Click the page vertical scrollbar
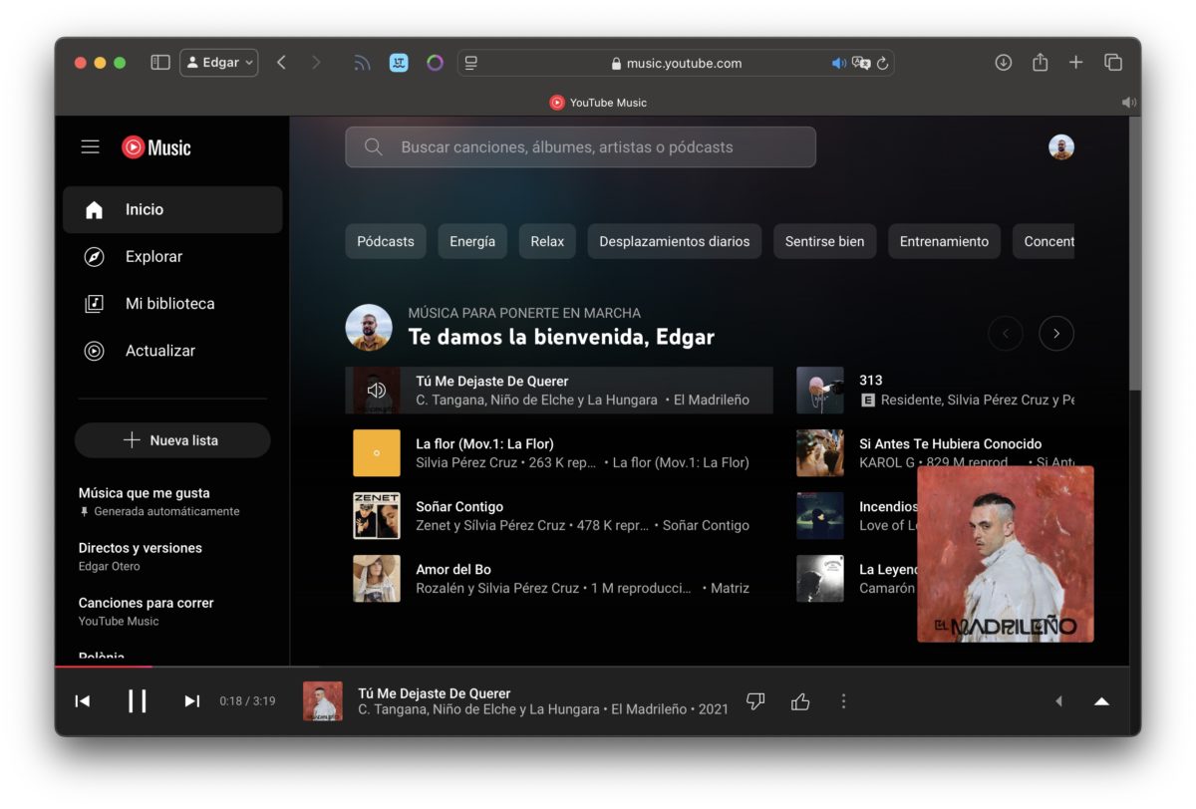1196x809 pixels. tap(1135, 254)
